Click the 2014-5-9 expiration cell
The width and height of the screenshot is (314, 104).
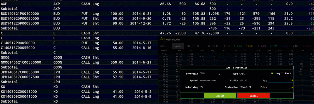[143, 96]
